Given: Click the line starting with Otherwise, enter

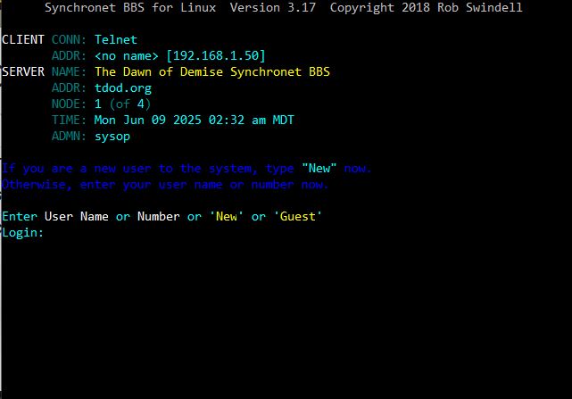Looking at the screenshot, I should (x=165, y=185).
